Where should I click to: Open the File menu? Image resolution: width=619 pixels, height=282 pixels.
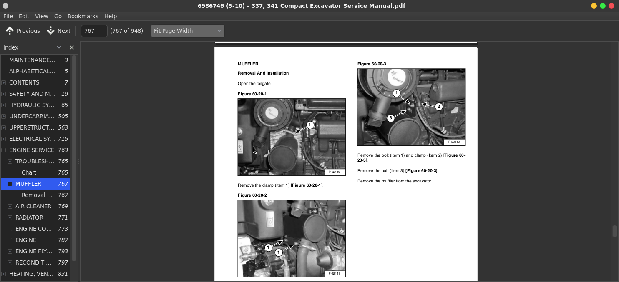coord(8,16)
